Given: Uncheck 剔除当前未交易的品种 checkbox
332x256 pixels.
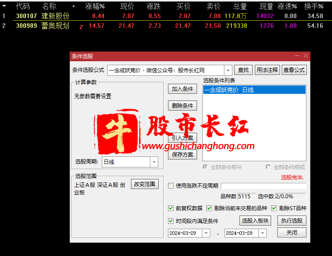Looking at the screenshot, I should (x=209, y=208).
